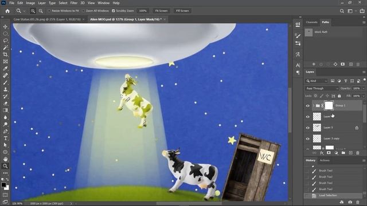Enable Resize Windows to Fit checkbox
The width and height of the screenshot is (367, 206).
pyautogui.click(x=49, y=11)
